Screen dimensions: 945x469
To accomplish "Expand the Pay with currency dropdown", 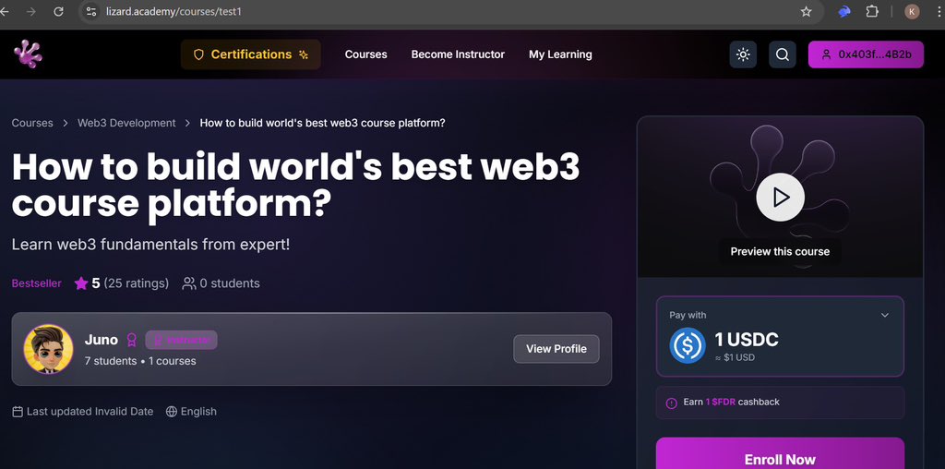I will coord(885,315).
